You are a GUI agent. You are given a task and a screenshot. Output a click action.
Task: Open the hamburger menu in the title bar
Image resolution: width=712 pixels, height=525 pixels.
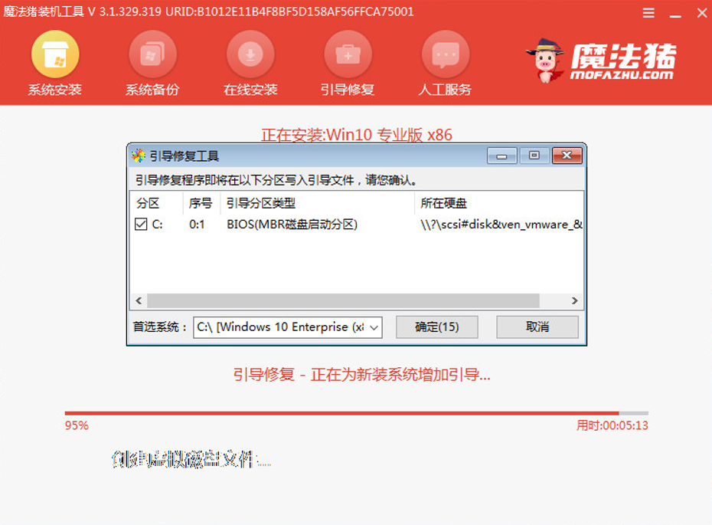(x=648, y=12)
